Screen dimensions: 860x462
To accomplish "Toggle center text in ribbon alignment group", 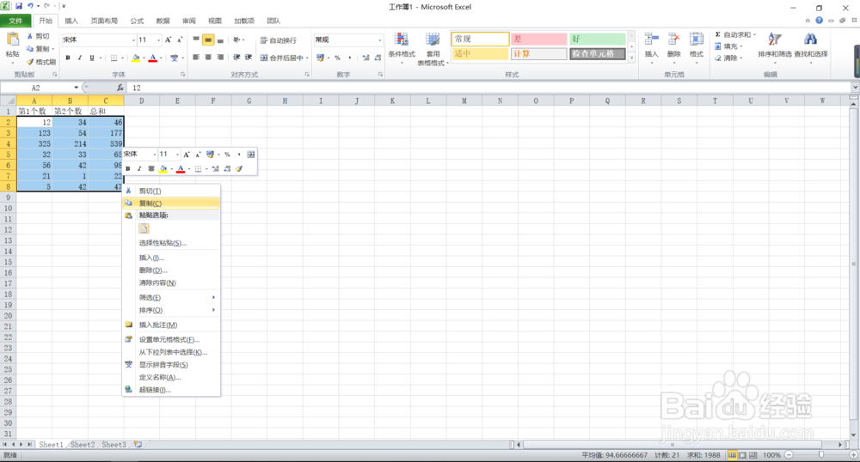I will pyautogui.click(x=208, y=57).
